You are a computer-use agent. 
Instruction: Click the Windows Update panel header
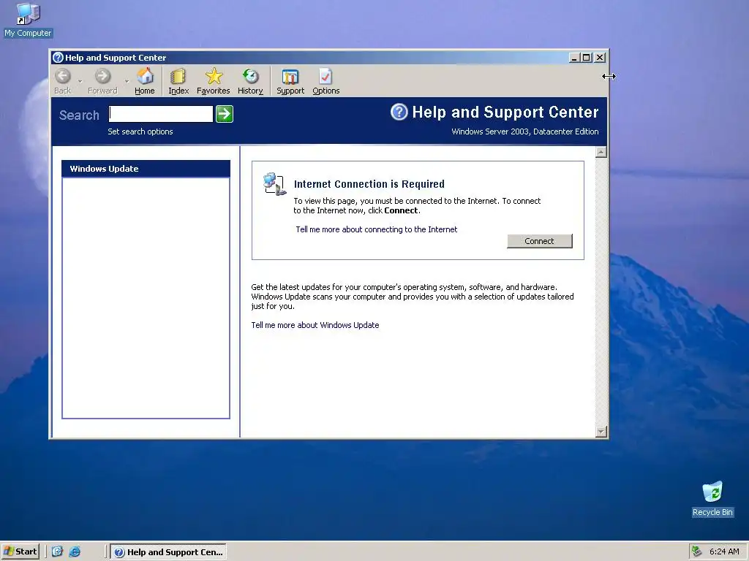pos(146,169)
